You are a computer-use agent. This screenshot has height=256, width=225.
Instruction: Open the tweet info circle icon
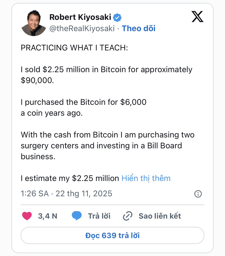pyautogui.click(x=198, y=194)
